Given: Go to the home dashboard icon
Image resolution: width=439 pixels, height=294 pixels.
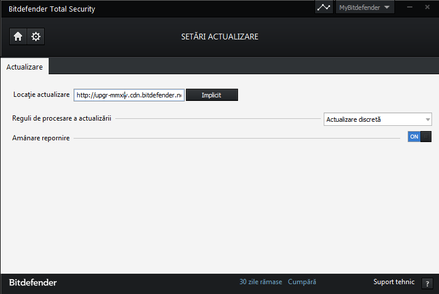Looking at the screenshot, I should point(18,37).
